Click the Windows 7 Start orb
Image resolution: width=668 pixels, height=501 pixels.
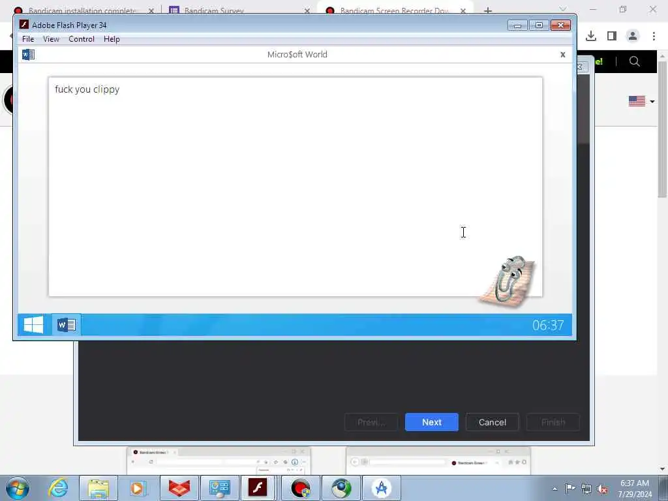pyautogui.click(x=18, y=488)
